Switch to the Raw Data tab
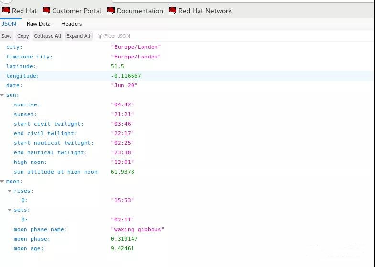375x267 pixels. click(38, 23)
